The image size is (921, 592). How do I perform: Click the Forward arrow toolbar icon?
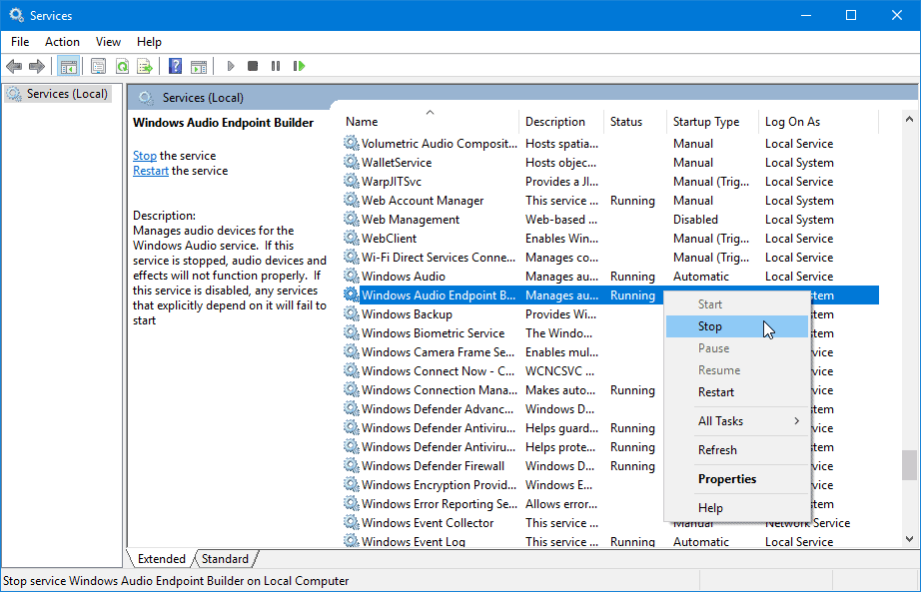point(36,66)
